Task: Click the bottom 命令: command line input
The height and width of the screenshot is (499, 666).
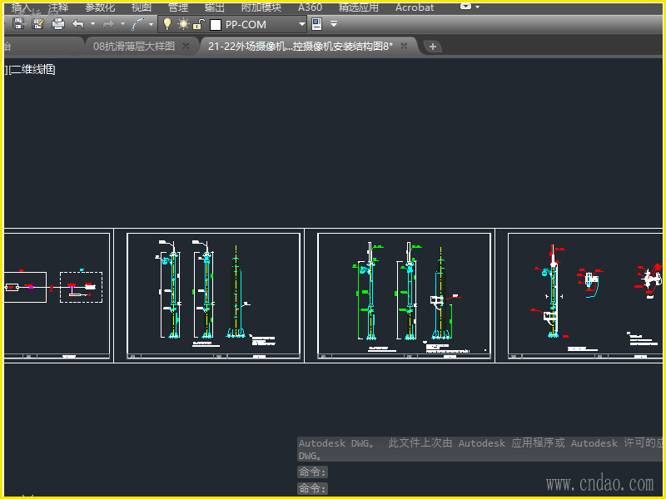Action: coord(312,488)
